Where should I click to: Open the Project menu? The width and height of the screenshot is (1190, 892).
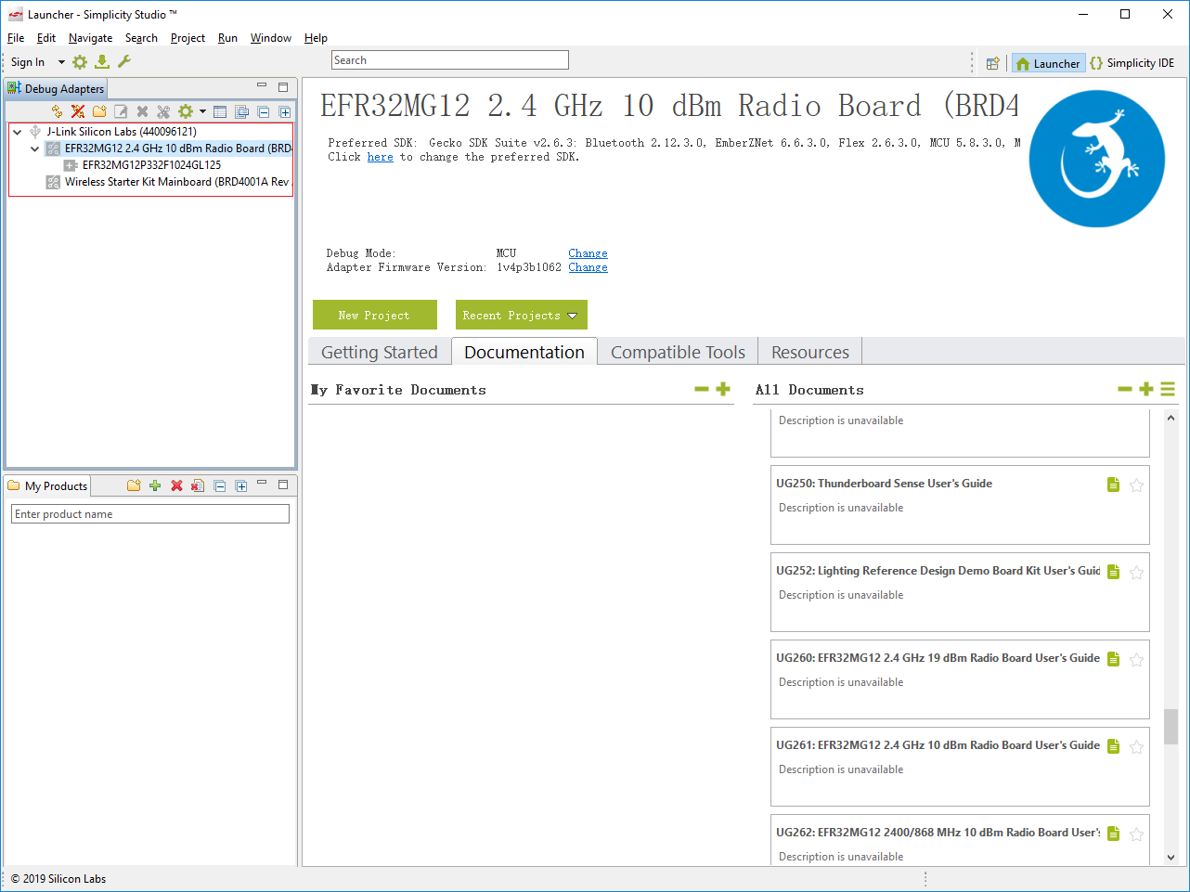(188, 38)
